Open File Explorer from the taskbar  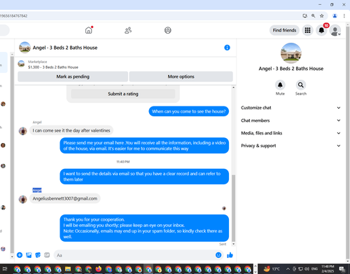pyautogui.click(x=68, y=269)
